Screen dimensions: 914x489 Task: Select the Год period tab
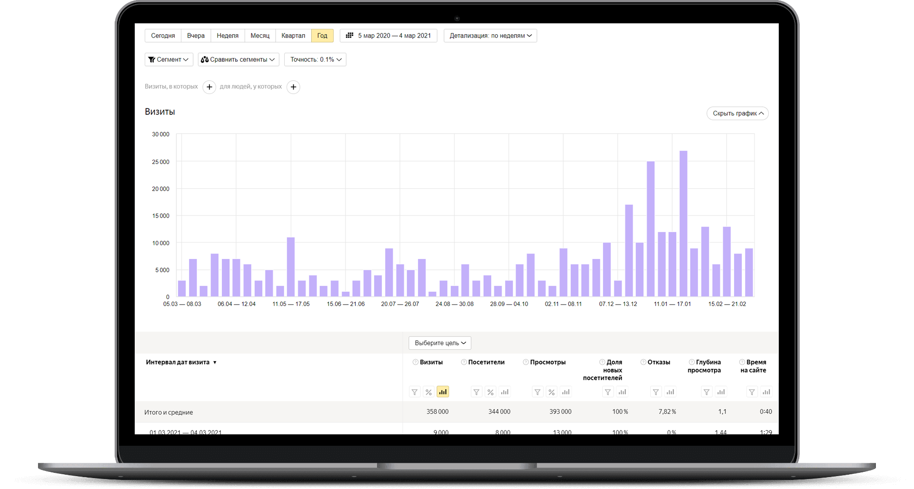(322, 36)
